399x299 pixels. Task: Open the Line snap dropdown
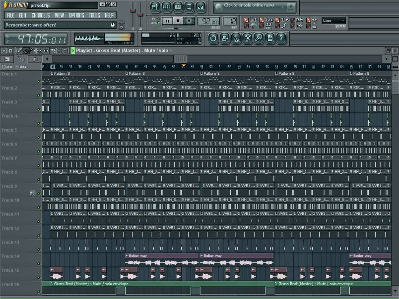(333, 21)
